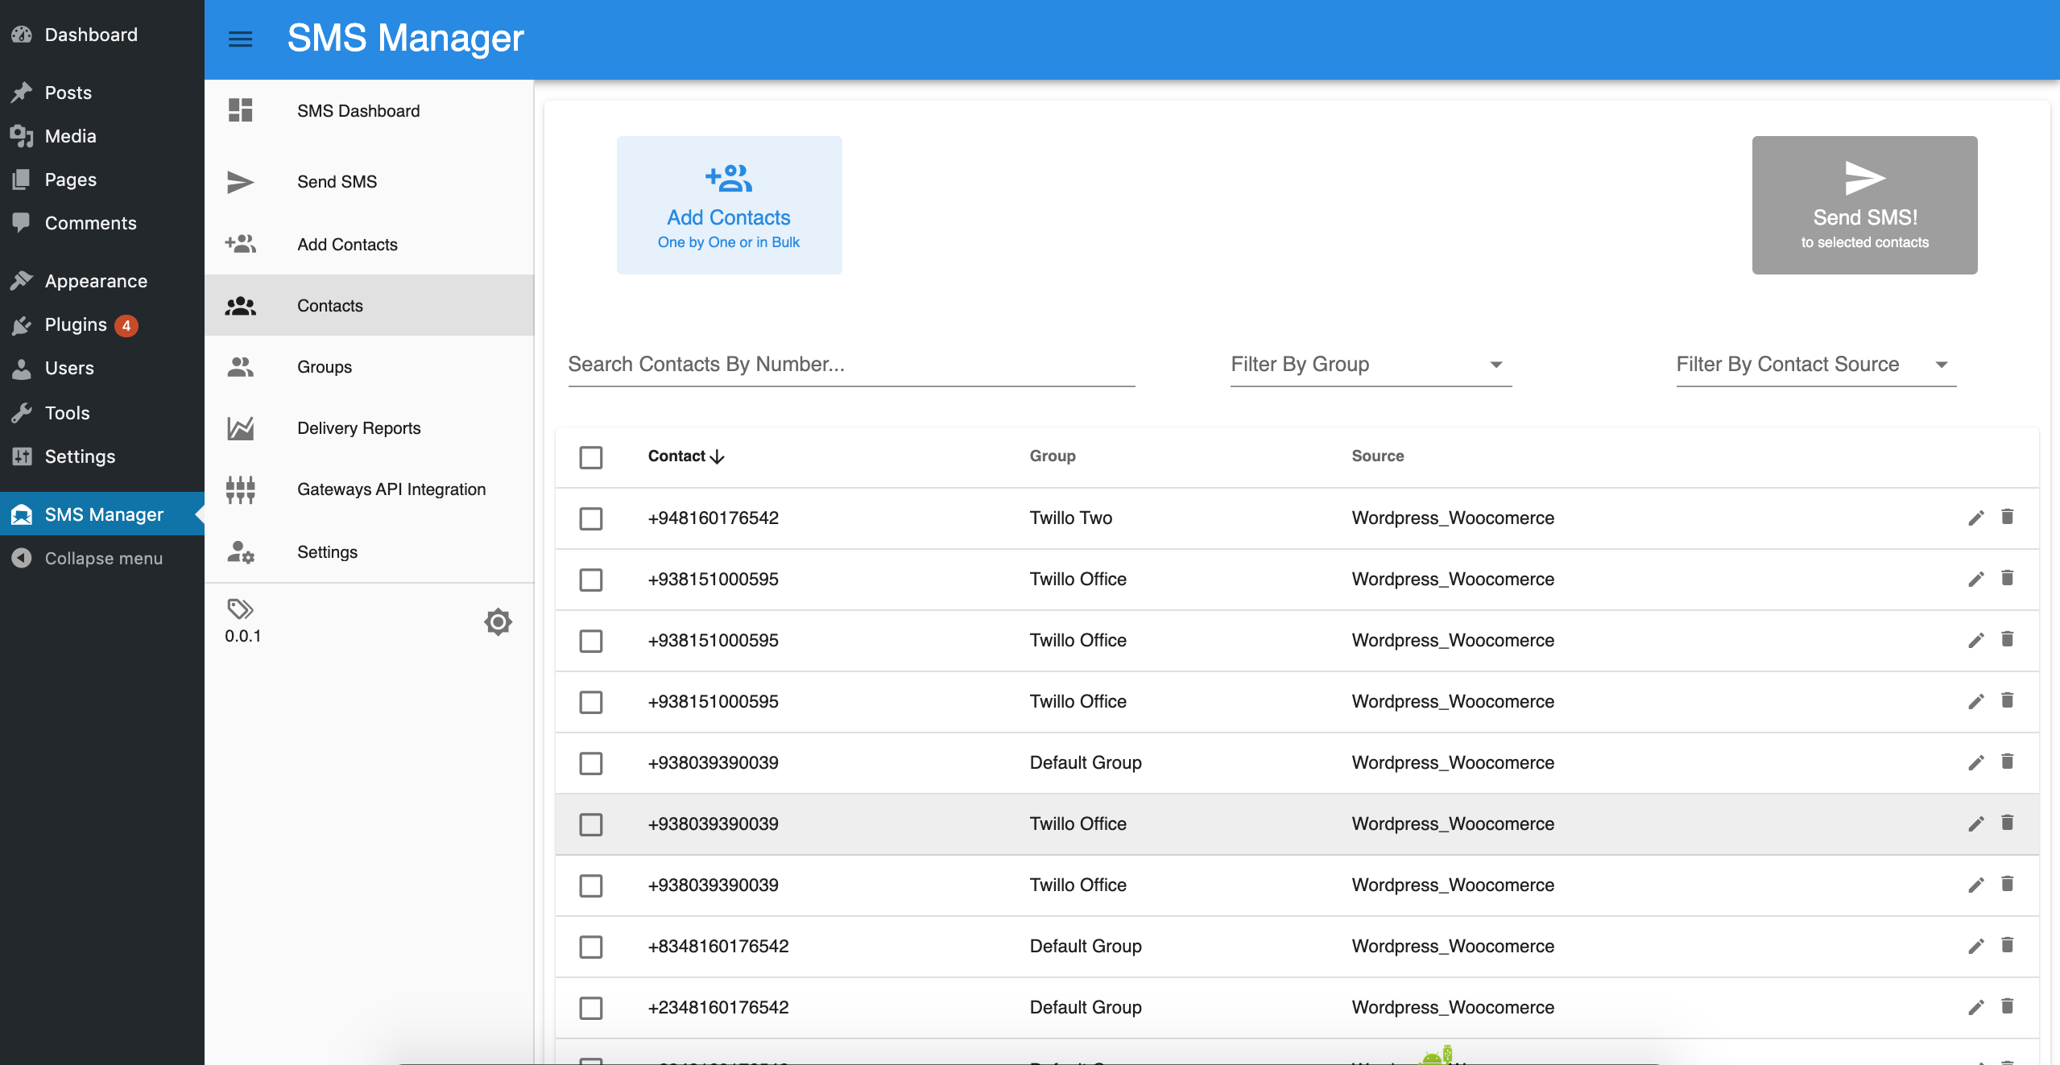Click the plugins update count badge 4
Screen dimensions: 2060x1065
(126, 325)
